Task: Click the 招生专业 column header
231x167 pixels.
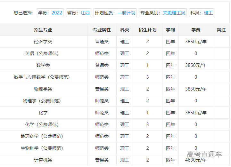Action: 43,30
